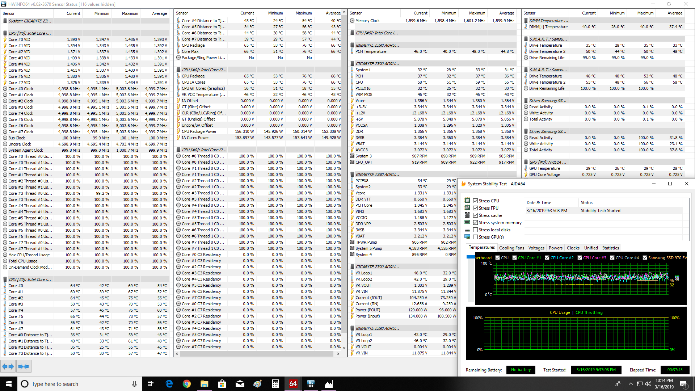This screenshot has height=391, width=695.
Task: Click the Date & Time column header in AIDA64
Action: pos(551,203)
